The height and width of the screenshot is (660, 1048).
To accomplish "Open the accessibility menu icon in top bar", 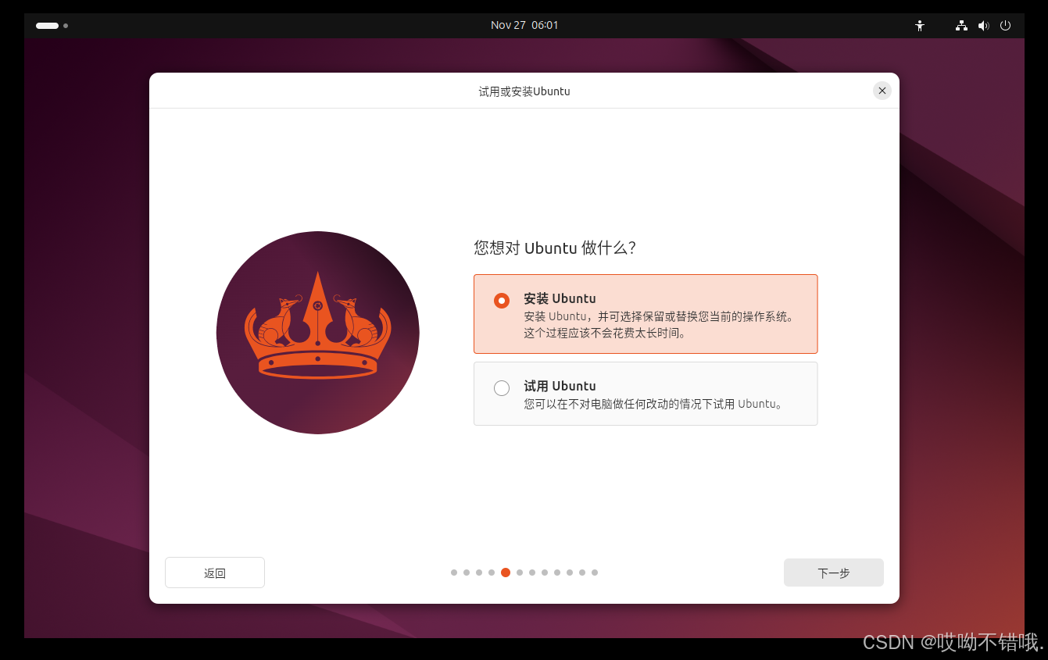I will pos(920,25).
